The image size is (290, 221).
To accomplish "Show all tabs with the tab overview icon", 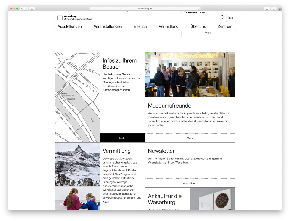I will (x=274, y=9).
